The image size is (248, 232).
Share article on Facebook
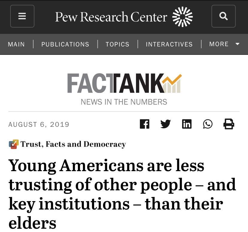[144, 124]
